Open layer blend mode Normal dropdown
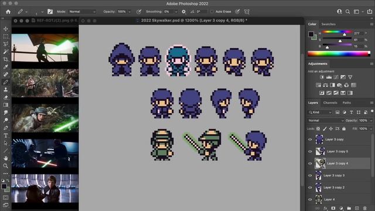The width and height of the screenshot is (375, 211). (326, 120)
